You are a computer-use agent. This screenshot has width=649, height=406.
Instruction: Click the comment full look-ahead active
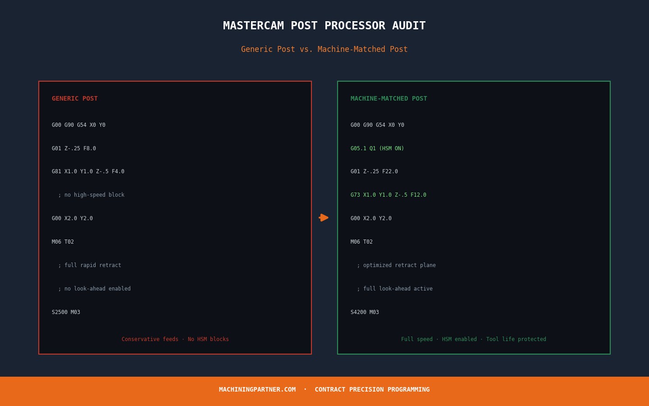click(395, 289)
